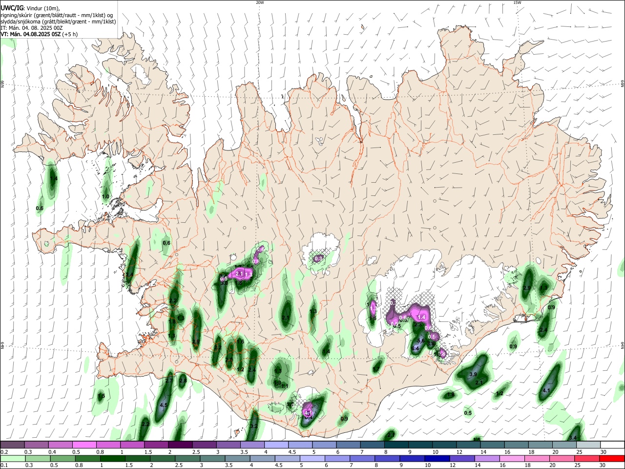Click the map value "1.8" offshore south
This screenshot has height=469, width=625.
click(x=451, y=395)
